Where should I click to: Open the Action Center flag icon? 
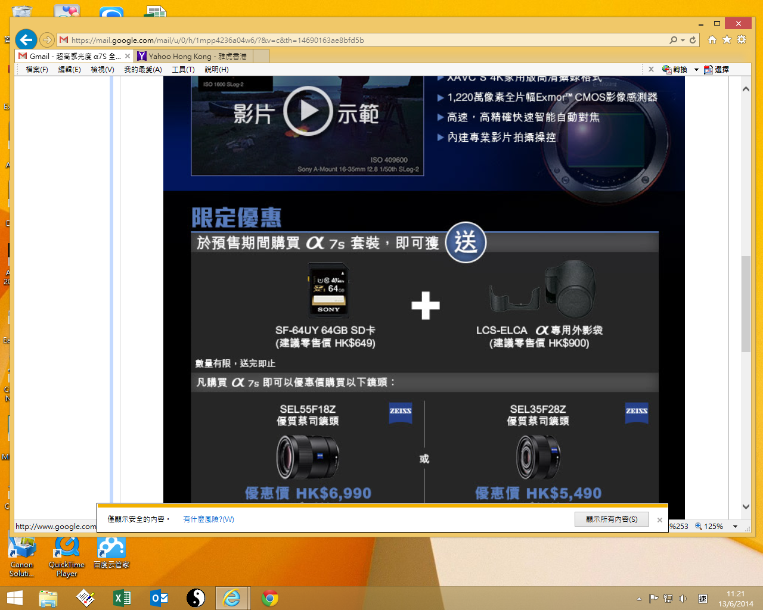click(x=654, y=599)
